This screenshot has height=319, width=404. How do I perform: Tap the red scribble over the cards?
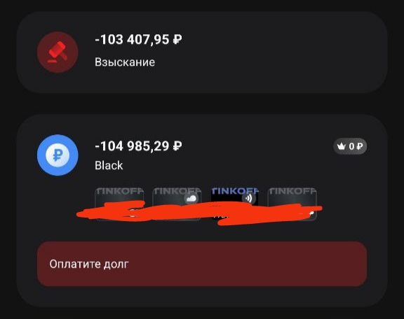point(200,213)
